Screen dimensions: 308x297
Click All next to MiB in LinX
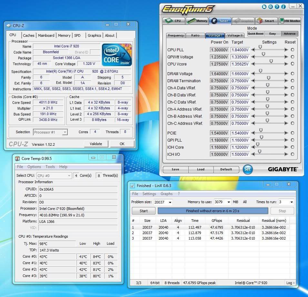point(245,202)
